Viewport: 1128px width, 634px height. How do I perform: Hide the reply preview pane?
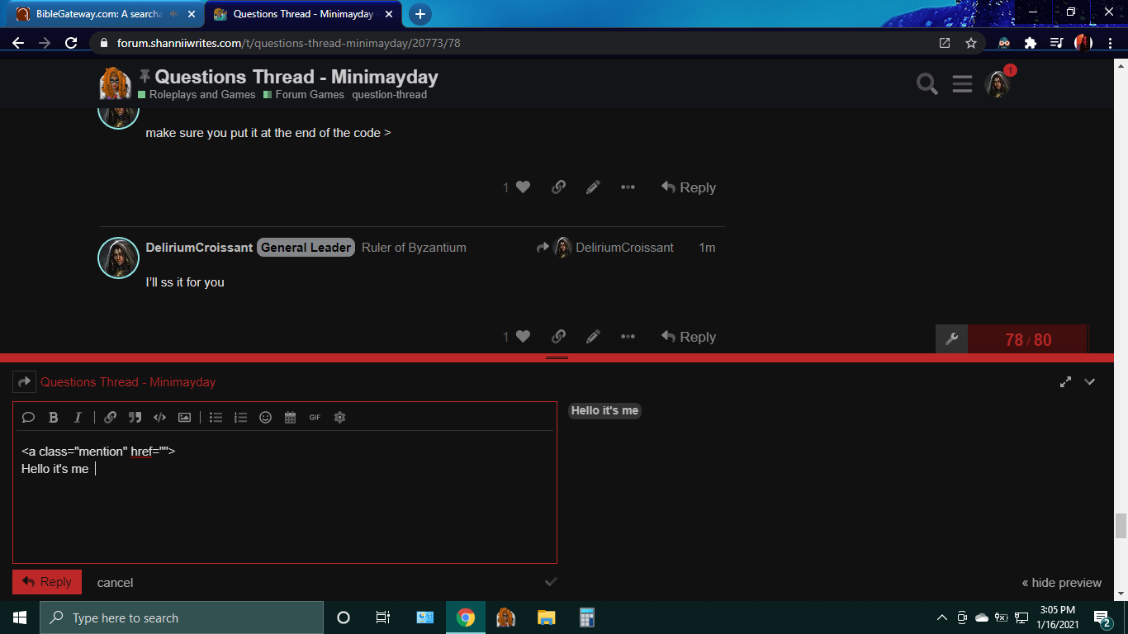[x=1061, y=583]
